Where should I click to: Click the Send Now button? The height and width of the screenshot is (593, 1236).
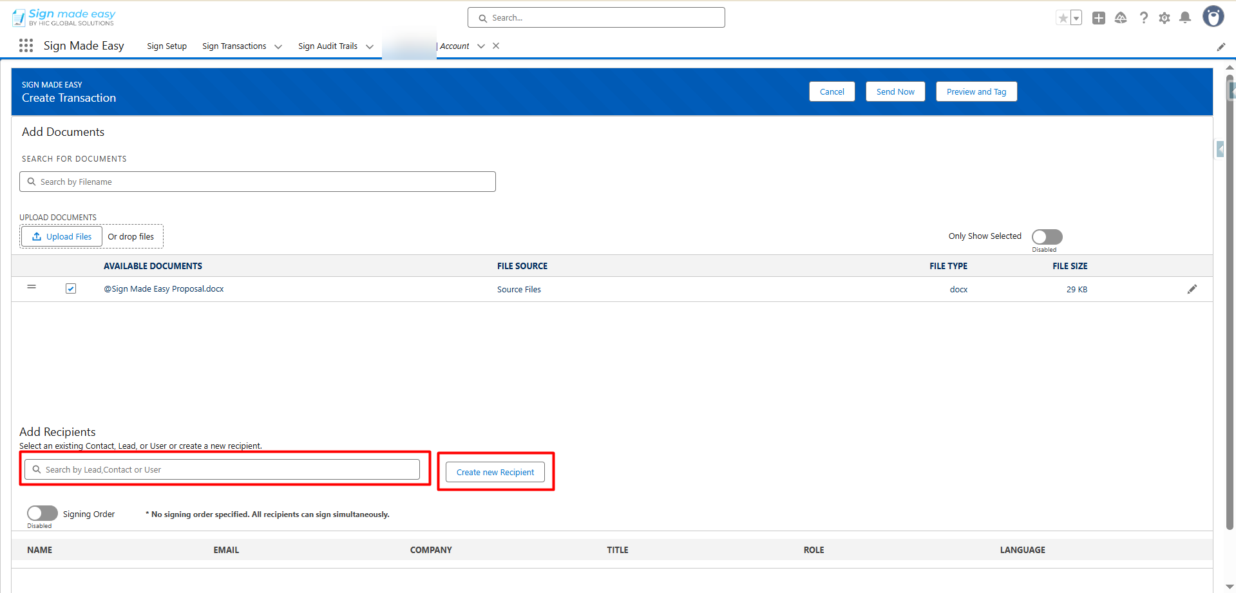coord(895,91)
